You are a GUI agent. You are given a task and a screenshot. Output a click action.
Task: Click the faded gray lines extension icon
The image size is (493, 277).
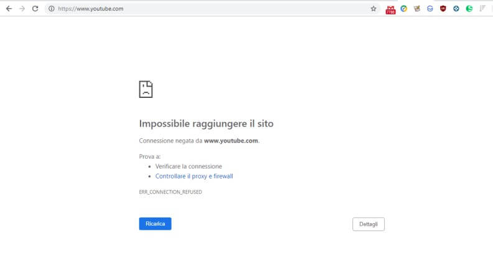pyautogui.click(x=482, y=9)
